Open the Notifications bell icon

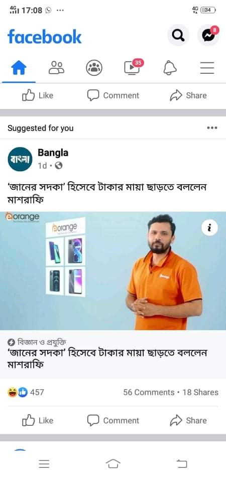click(170, 68)
